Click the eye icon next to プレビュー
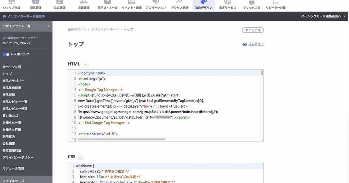The width and height of the screenshot is (349, 183). coord(245,44)
